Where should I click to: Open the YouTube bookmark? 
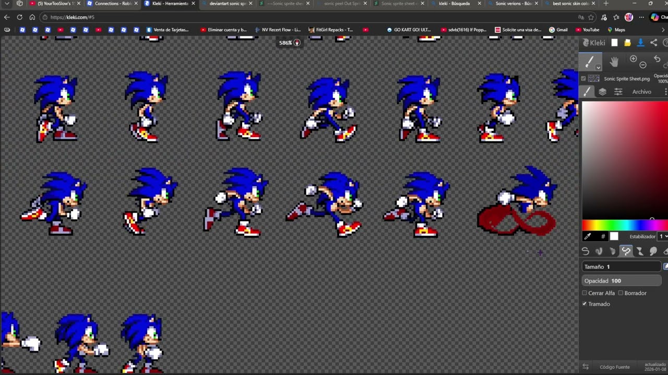(587, 30)
